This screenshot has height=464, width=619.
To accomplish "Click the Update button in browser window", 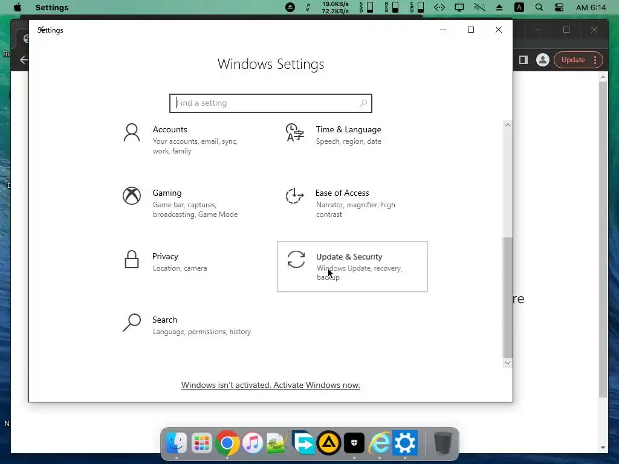I will (573, 60).
